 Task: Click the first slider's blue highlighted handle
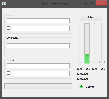79,62
